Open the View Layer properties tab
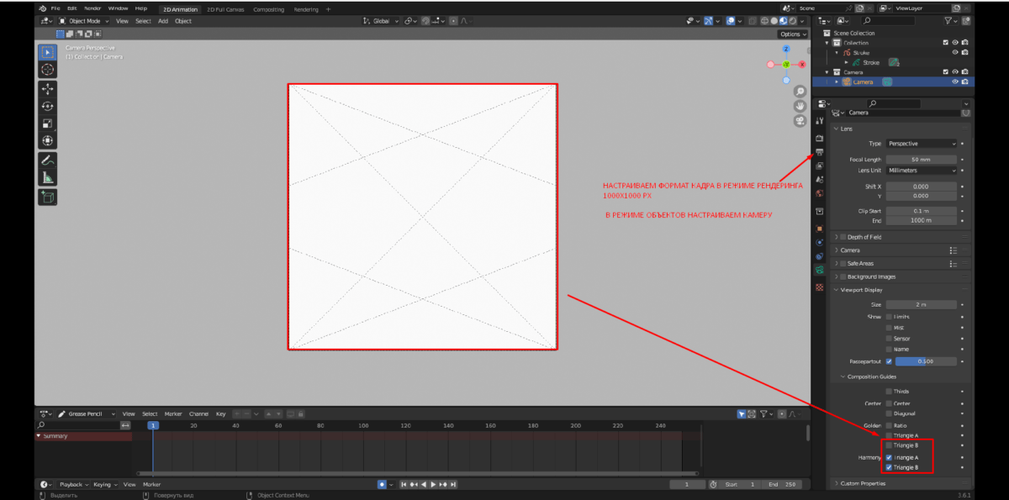1009x500 pixels. pyautogui.click(x=820, y=166)
